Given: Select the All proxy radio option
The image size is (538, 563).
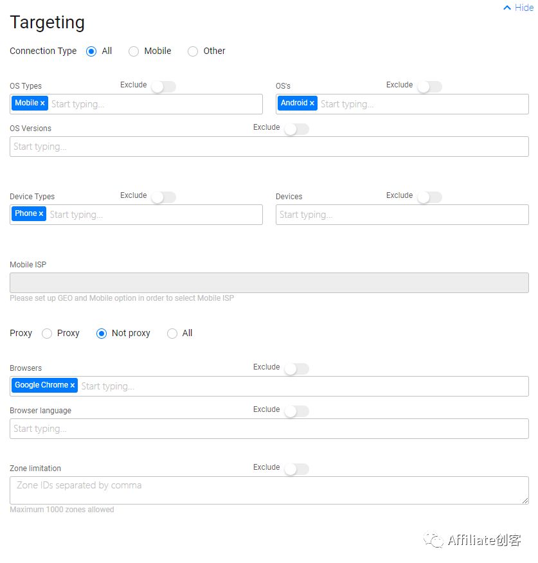Looking at the screenshot, I should click(172, 334).
